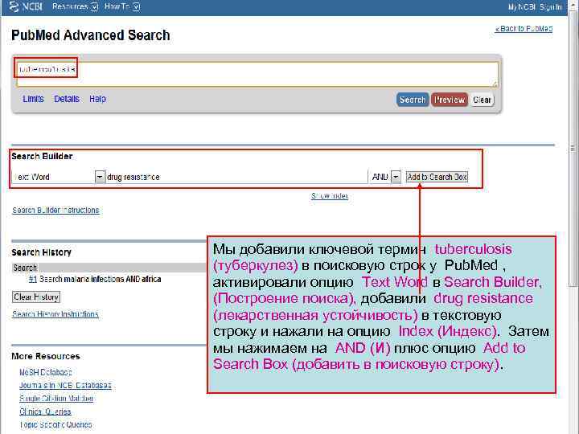Open the Limits link

(33, 99)
